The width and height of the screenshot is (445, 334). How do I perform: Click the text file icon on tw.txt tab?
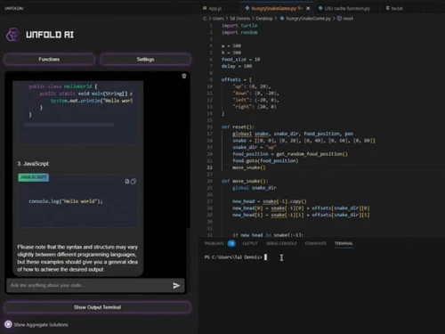tap(388, 8)
